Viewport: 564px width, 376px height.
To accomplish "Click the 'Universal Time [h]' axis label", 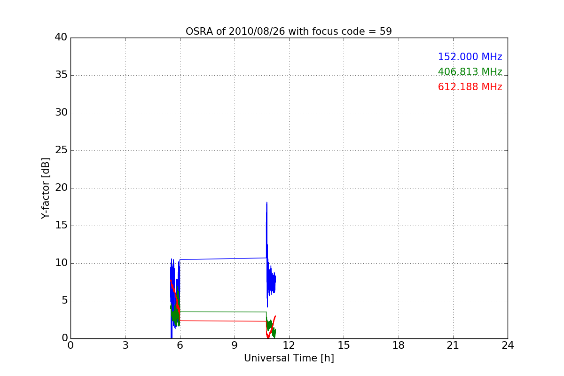I will [x=289, y=358].
